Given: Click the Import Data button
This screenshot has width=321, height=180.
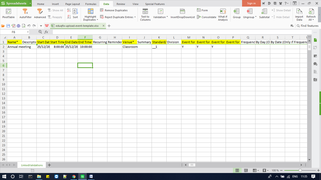Looking at the screenshot, I should (x=299, y=15).
